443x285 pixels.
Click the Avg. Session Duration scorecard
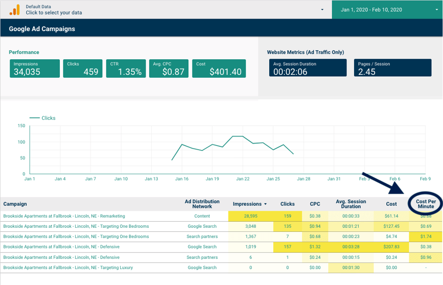pos(307,68)
